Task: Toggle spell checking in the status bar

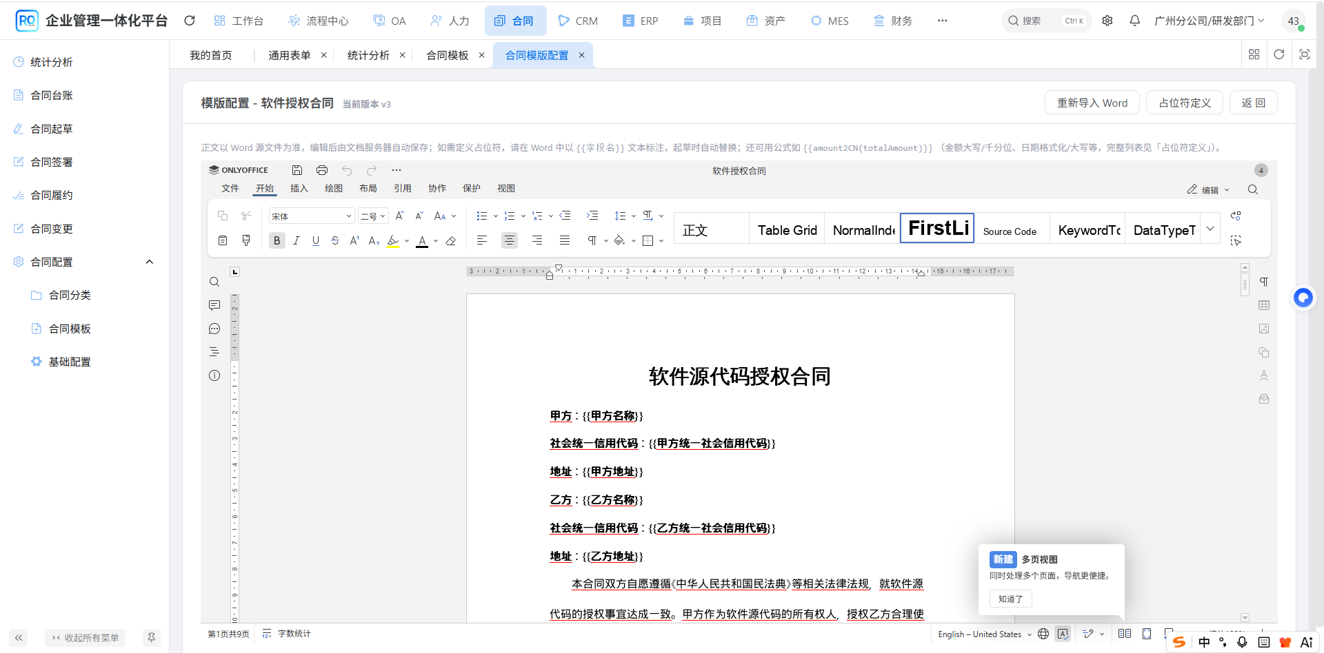Action: 1063,634
